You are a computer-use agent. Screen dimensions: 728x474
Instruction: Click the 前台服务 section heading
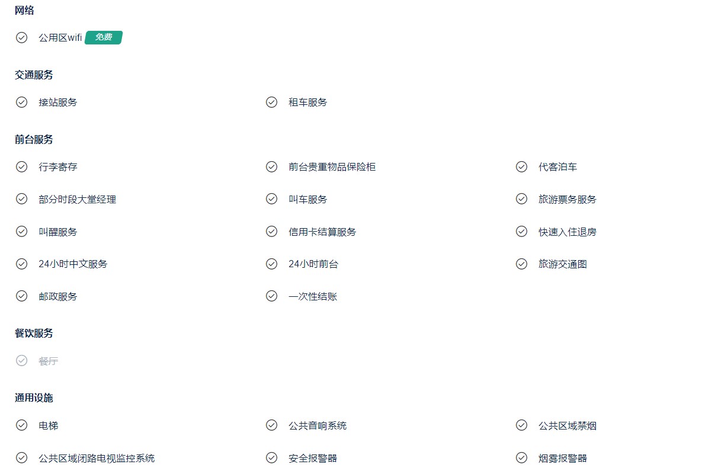34,139
